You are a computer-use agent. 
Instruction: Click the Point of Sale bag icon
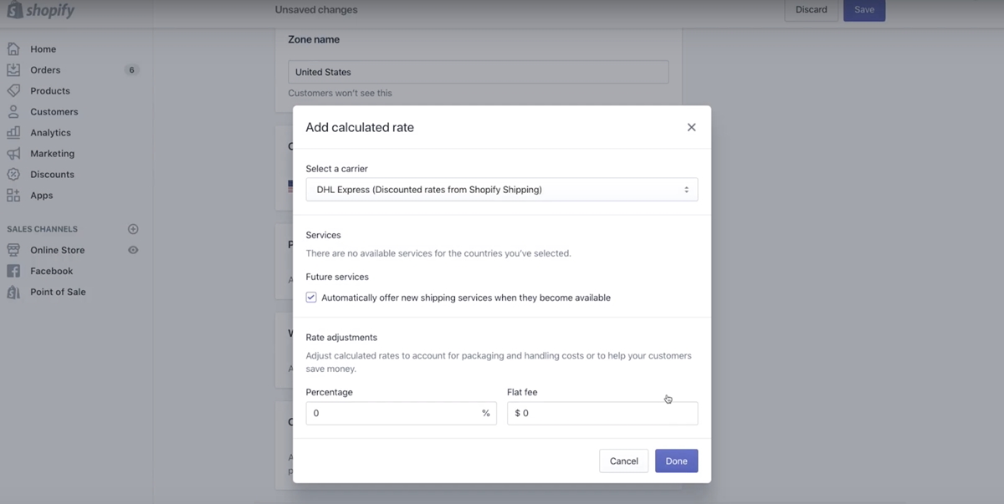click(x=13, y=292)
